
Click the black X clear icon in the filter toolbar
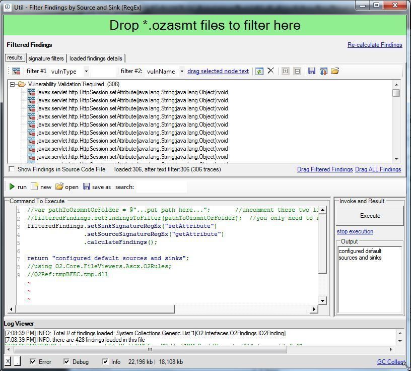[x=270, y=71]
